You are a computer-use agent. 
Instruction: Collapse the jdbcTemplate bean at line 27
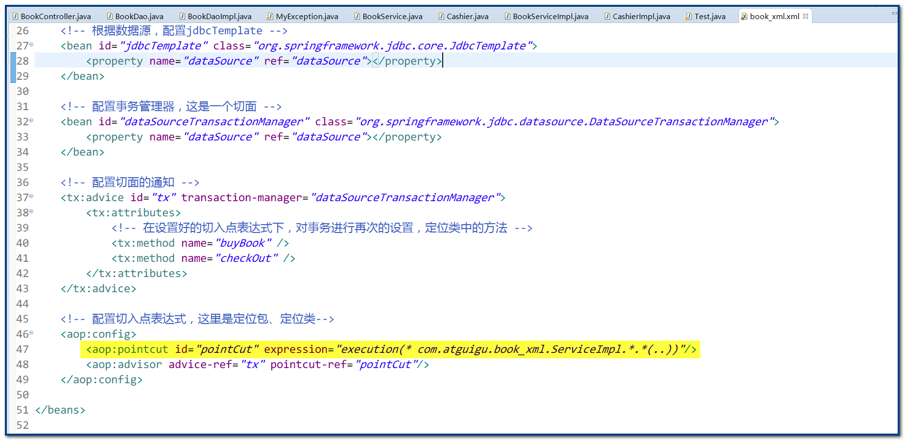click(x=31, y=45)
